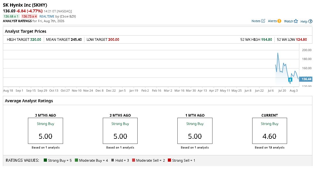
Task: Open the Notes pencil icon
Action: pos(263,21)
